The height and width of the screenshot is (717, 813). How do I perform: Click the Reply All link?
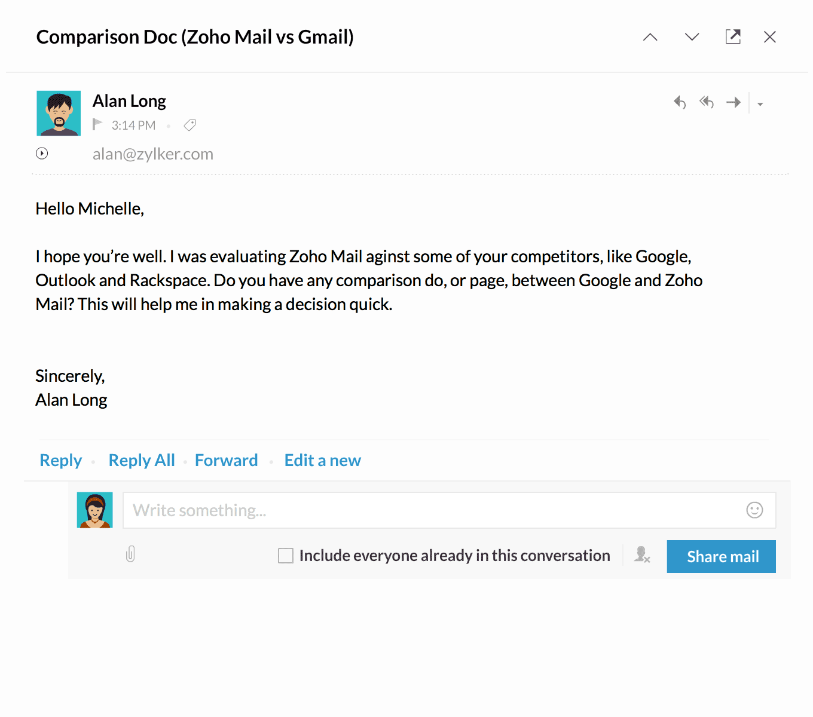point(142,460)
